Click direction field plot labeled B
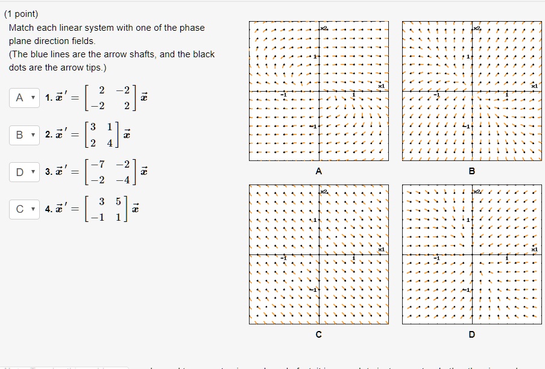The width and height of the screenshot is (545, 369). click(x=471, y=90)
